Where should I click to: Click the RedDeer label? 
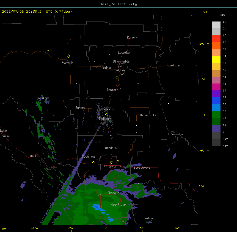coord(121,70)
